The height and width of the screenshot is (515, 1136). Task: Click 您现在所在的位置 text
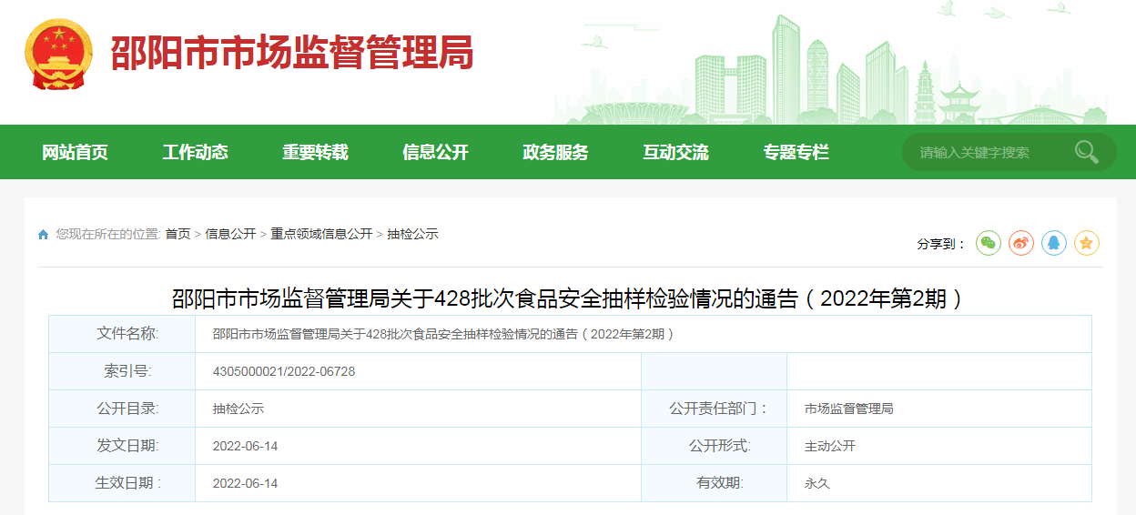point(108,234)
